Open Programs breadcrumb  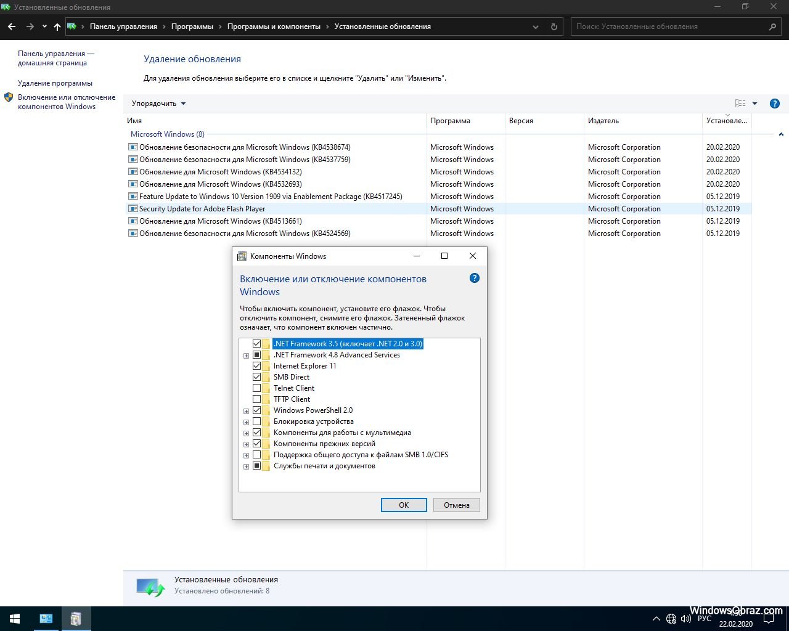click(x=192, y=26)
